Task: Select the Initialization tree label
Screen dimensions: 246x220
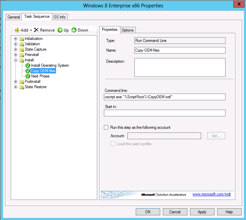Action: tap(34, 39)
